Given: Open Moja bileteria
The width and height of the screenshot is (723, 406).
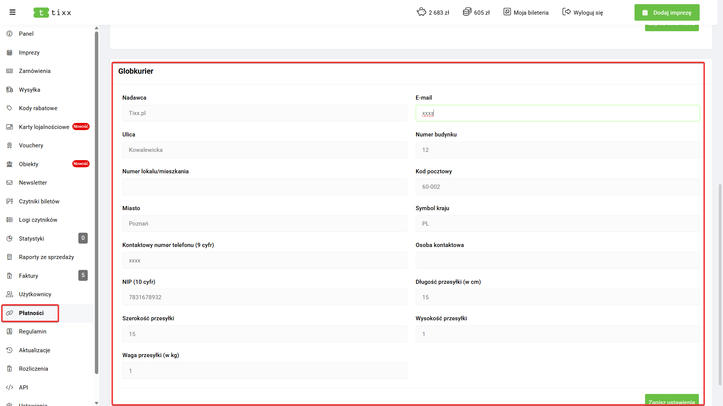Looking at the screenshot, I should click(526, 12).
